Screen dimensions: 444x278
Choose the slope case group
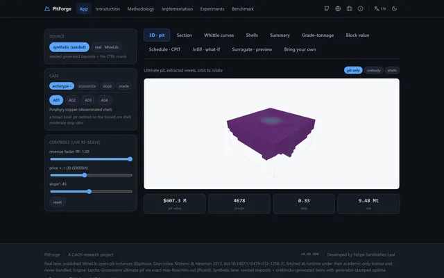pyautogui.click(x=107, y=86)
